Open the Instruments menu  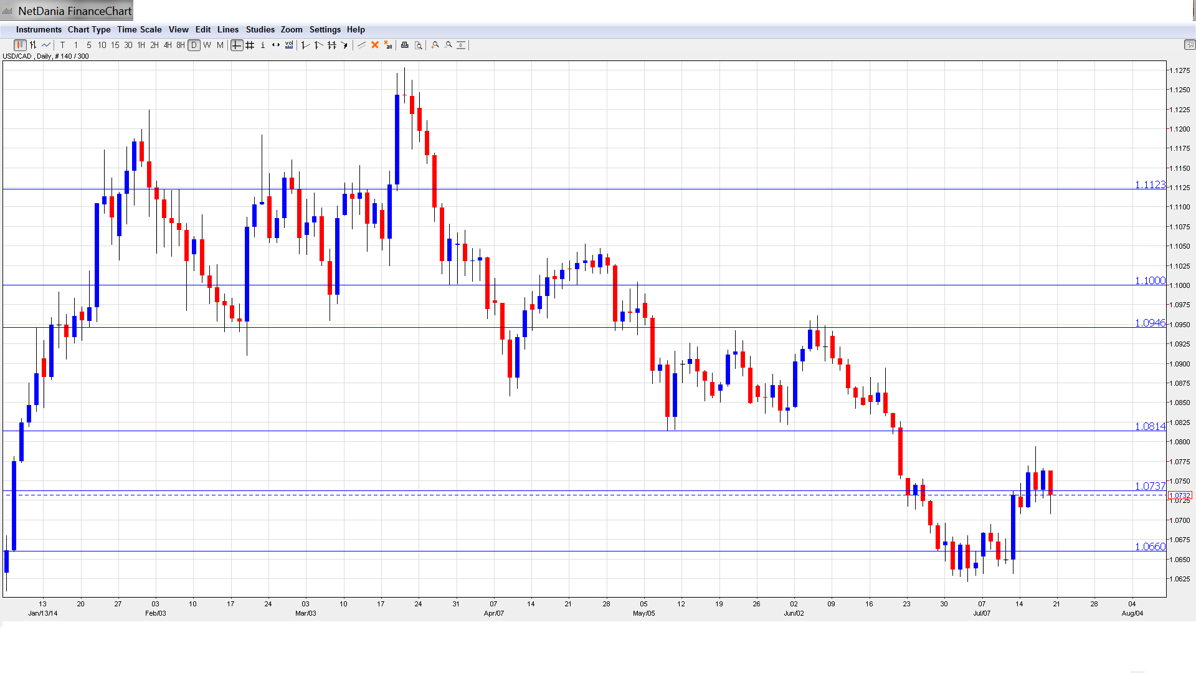[39, 29]
